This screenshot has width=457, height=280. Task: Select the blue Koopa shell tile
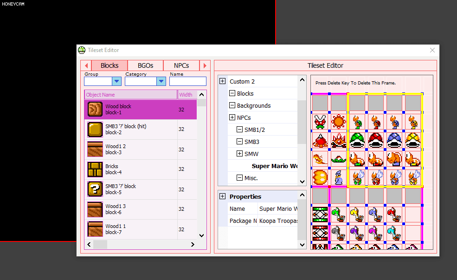[394, 141]
